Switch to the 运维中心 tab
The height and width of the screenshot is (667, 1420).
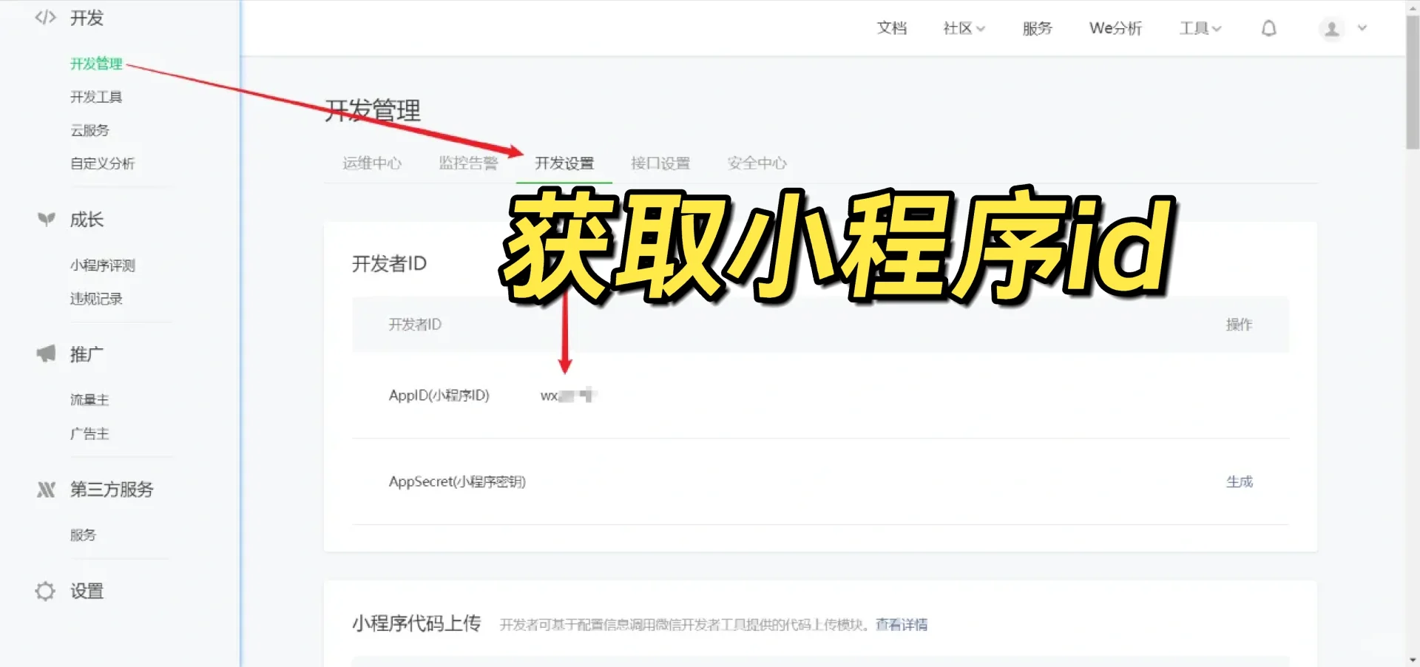point(371,163)
